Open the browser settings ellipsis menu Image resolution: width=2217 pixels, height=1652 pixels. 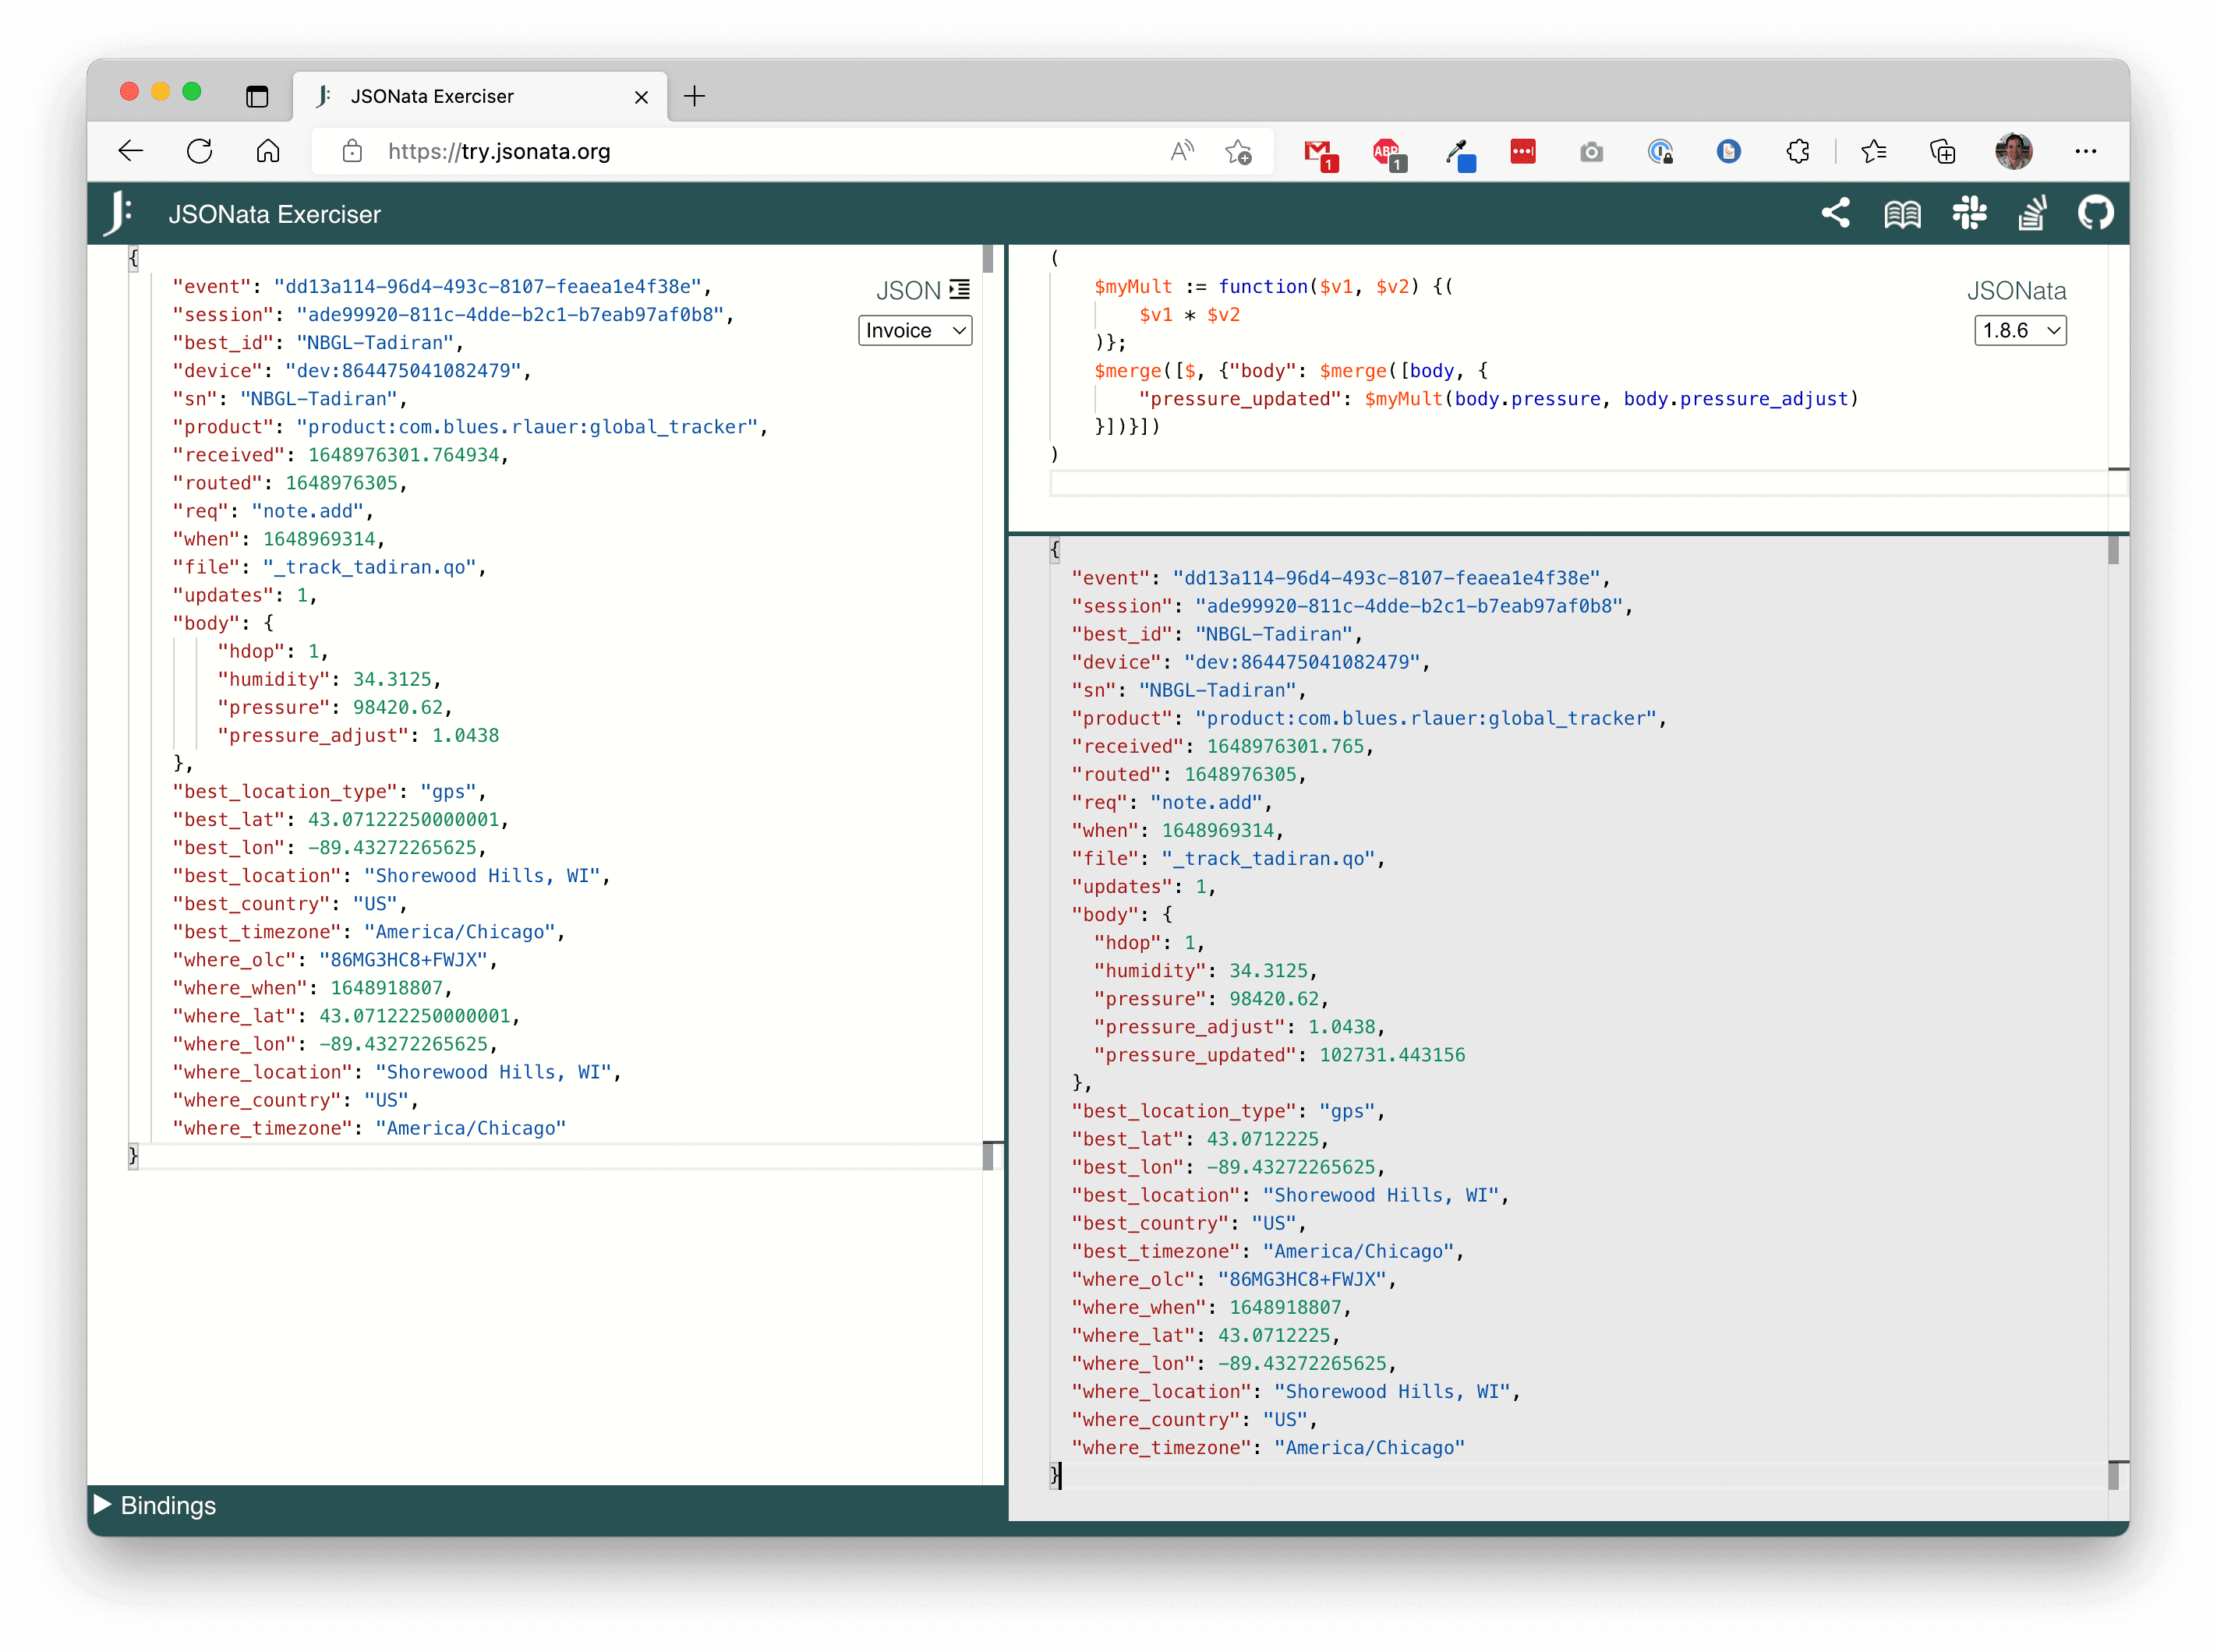click(2085, 151)
